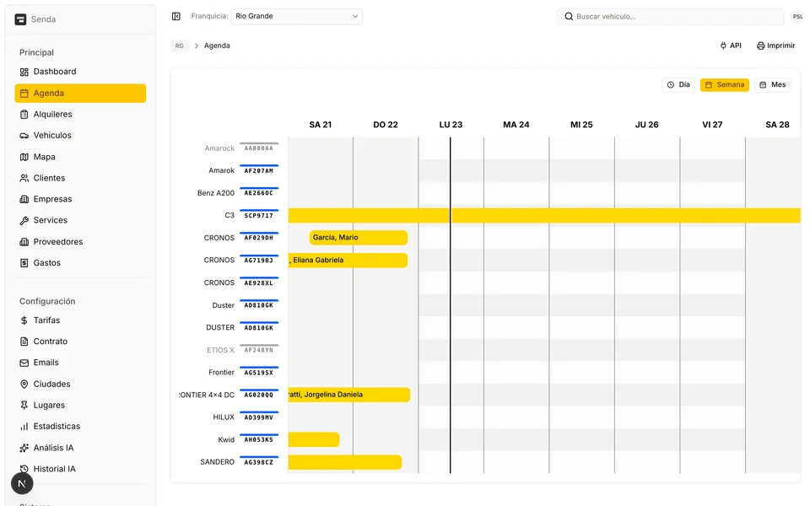Open the Dashboard section icon

[23, 72]
